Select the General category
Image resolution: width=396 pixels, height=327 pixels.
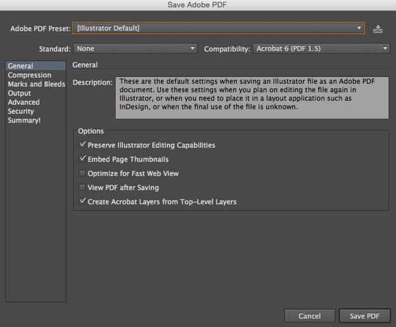(x=36, y=66)
